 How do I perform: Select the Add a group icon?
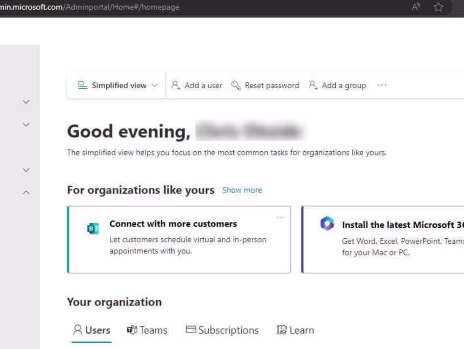click(x=313, y=85)
